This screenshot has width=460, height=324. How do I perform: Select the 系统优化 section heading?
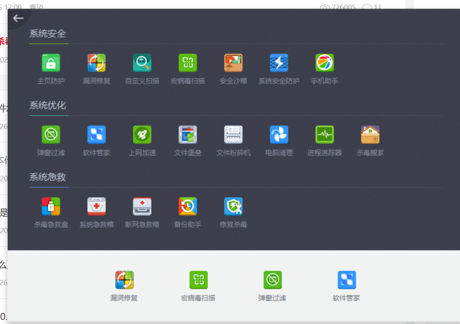[x=48, y=106]
